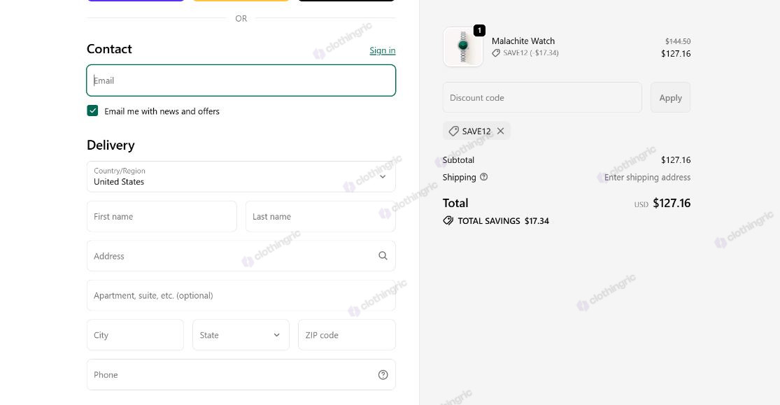Click the Subtotal label

459,159
